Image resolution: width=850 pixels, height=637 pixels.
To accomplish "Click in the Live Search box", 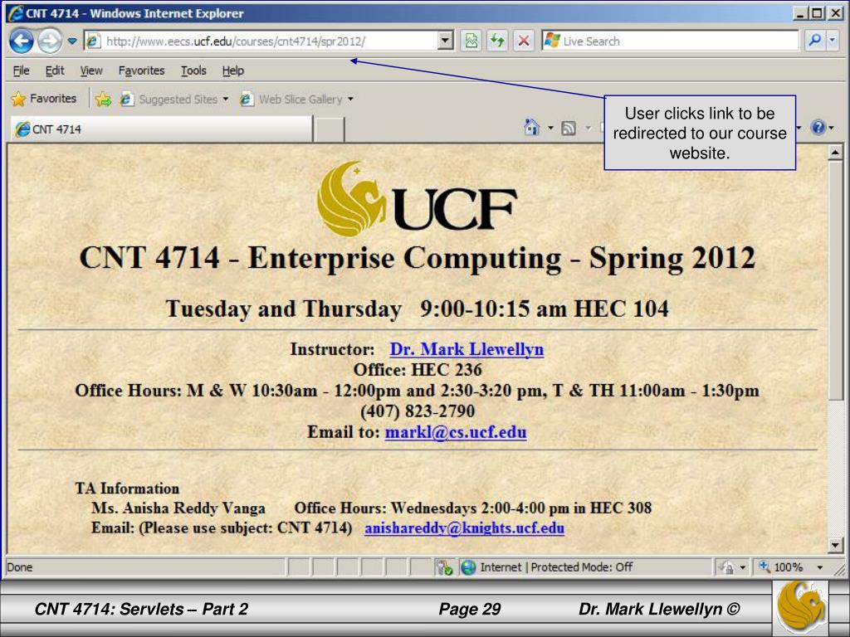I will 670,41.
